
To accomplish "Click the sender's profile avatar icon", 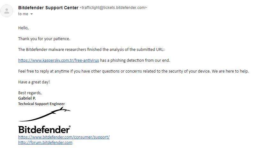I will point(7,11).
